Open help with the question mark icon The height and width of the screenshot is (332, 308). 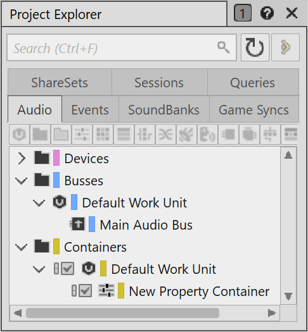coord(267,13)
